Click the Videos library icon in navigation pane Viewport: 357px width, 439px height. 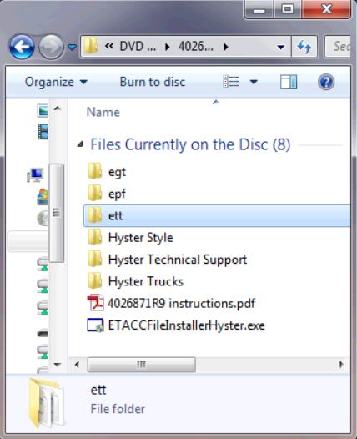[x=43, y=132]
